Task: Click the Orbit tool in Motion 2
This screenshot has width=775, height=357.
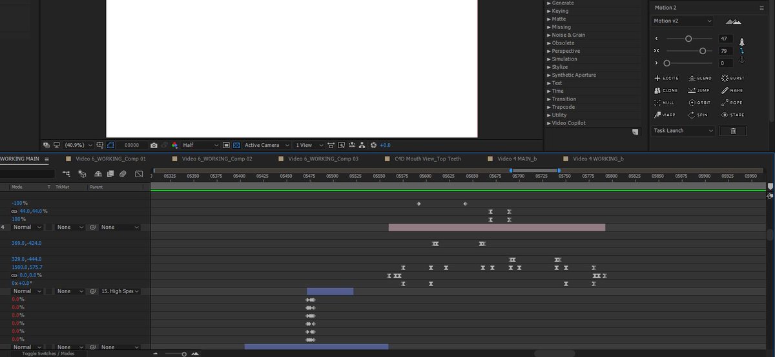Action: [700, 102]
